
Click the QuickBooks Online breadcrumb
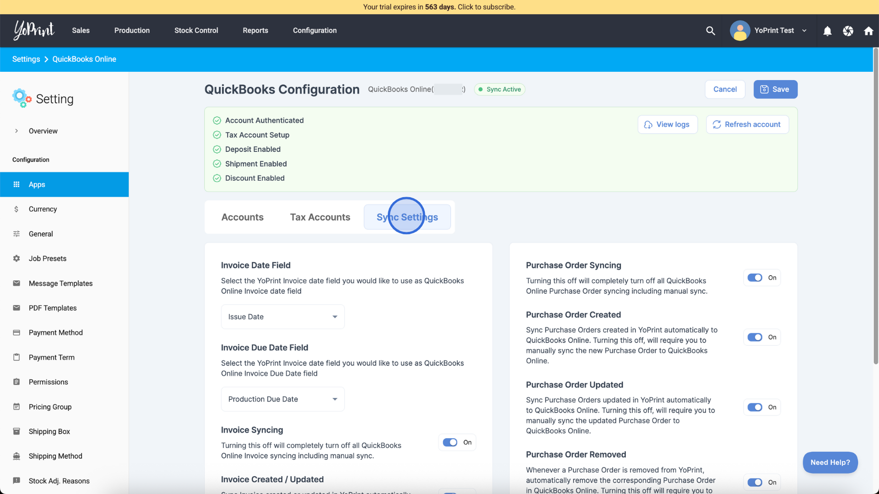pyautogui.click(x=84, y=59)
